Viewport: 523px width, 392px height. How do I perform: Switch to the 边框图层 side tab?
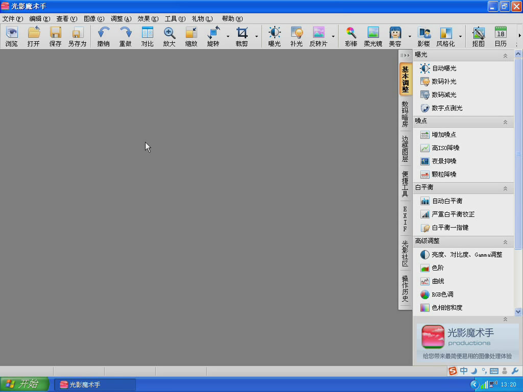(x=405, y=149)
